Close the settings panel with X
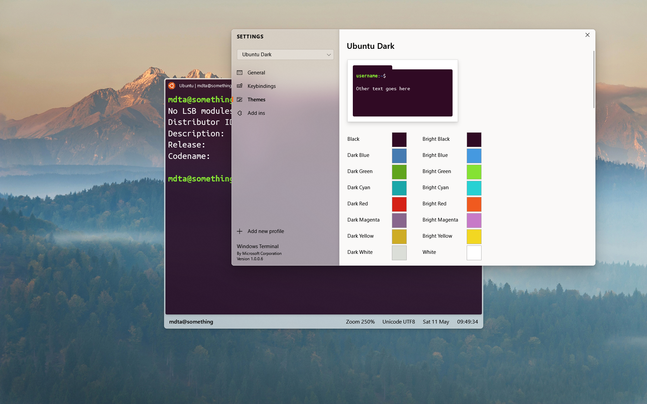Viewport: 647px width, 404px height. click(587, 35)
